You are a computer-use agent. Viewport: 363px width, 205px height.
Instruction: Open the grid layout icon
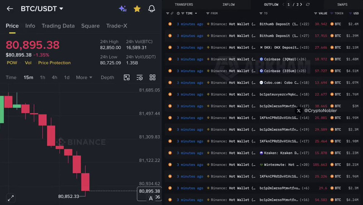click(x=152, y=77)
